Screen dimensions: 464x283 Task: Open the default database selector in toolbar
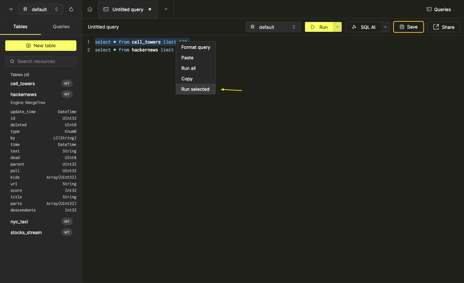(273, 27)
